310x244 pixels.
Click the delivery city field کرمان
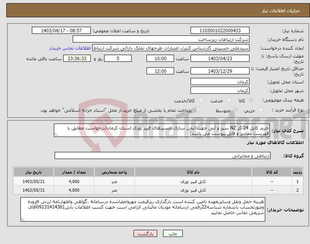(220, 90)
